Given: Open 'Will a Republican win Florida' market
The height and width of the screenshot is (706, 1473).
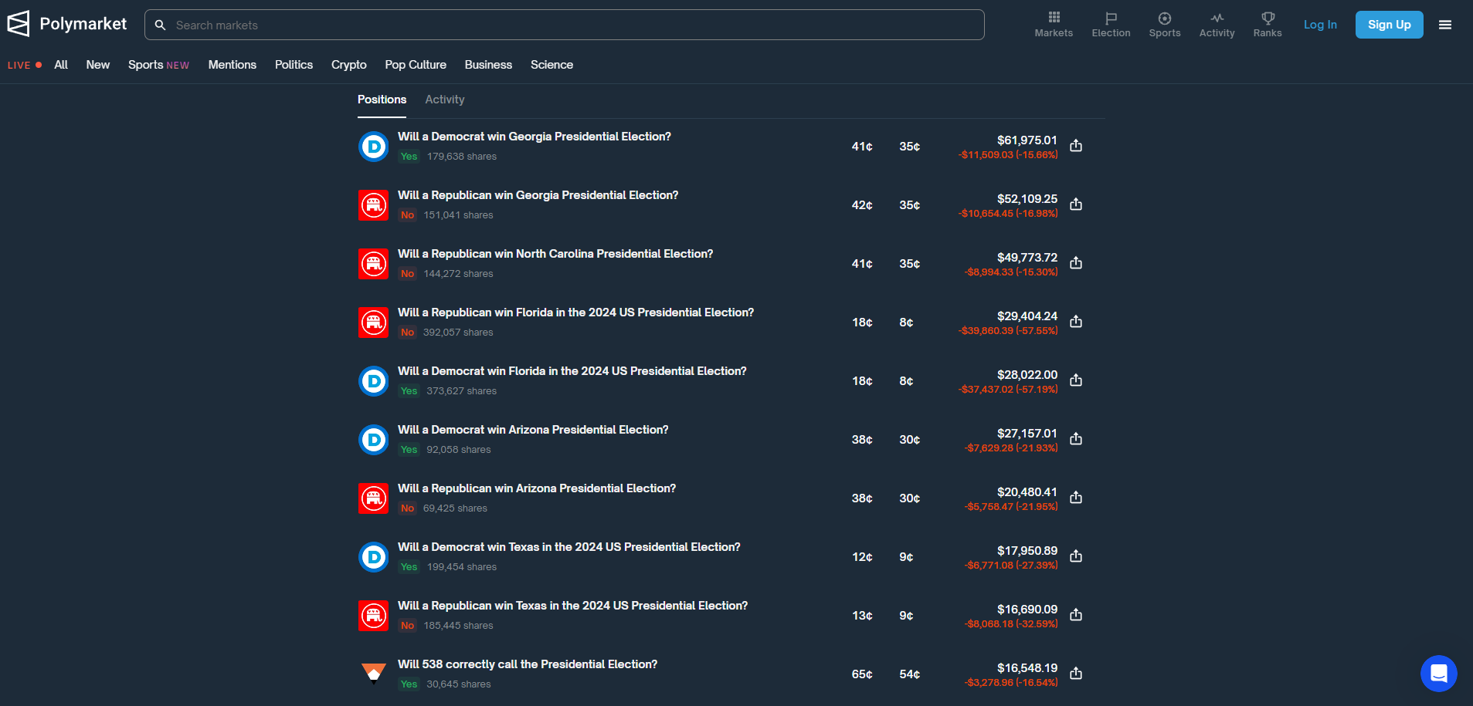Looking at the screenshot, I should pos(576,312).
